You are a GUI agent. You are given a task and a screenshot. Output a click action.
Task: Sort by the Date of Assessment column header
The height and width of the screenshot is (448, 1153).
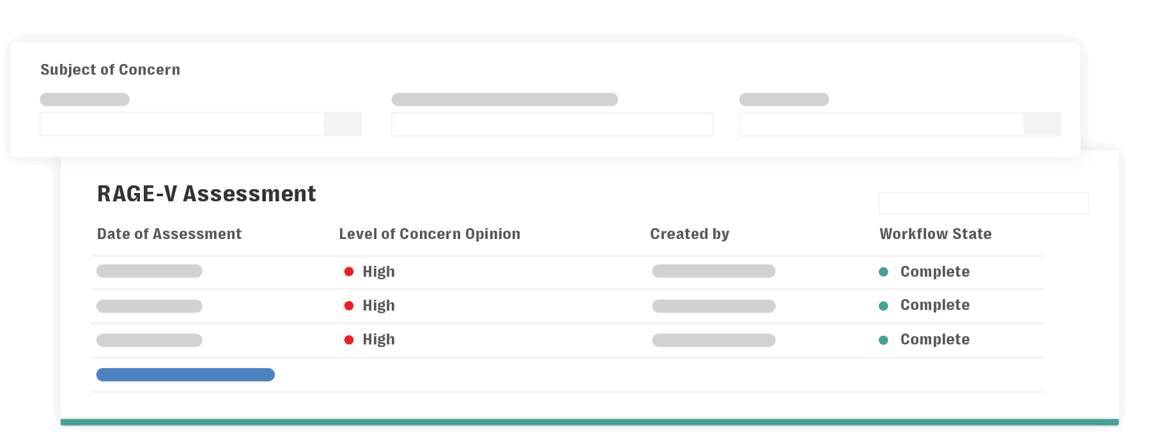(169, 234)
